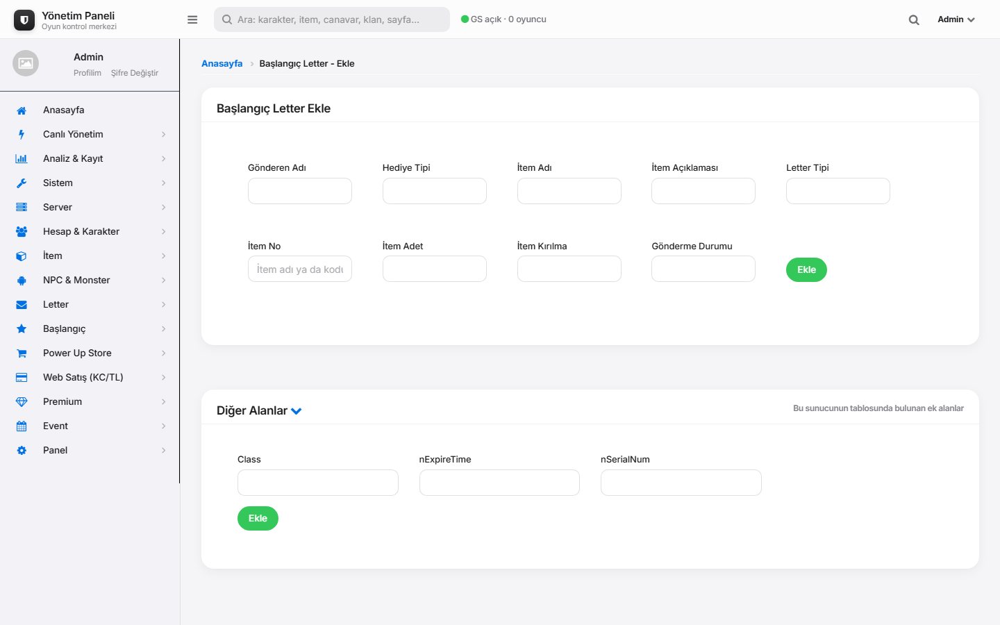Open the Panel menu item
This screenshot has width=1000, height=625.
point(90,451)
